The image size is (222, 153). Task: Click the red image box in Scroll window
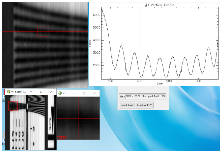coord(13,106)
